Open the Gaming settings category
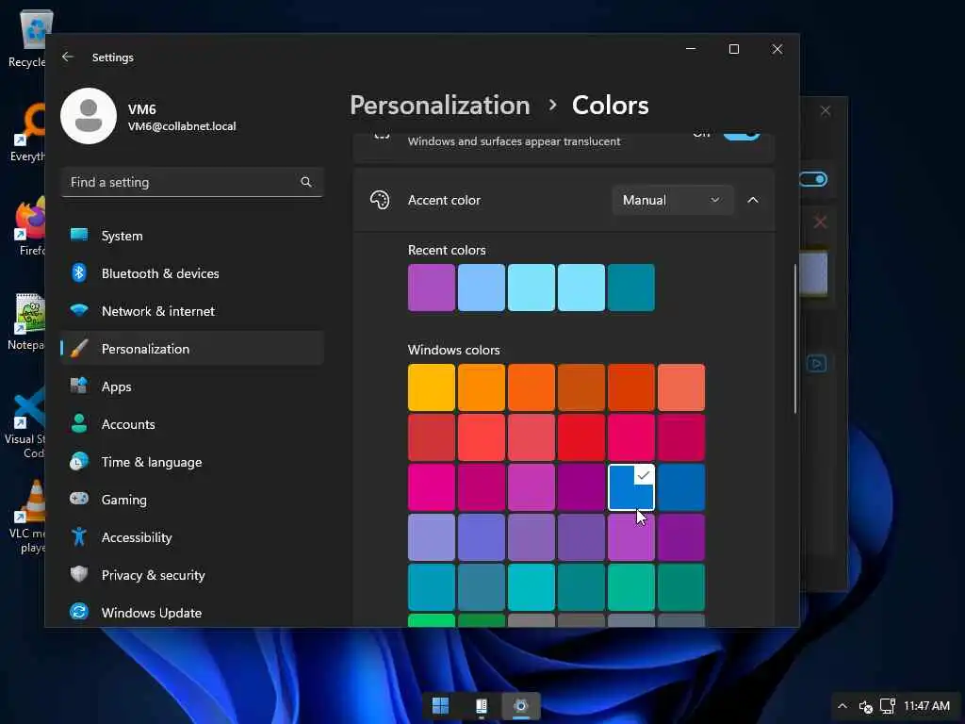The width and height of the screenshot is (965, 724). 192,499
